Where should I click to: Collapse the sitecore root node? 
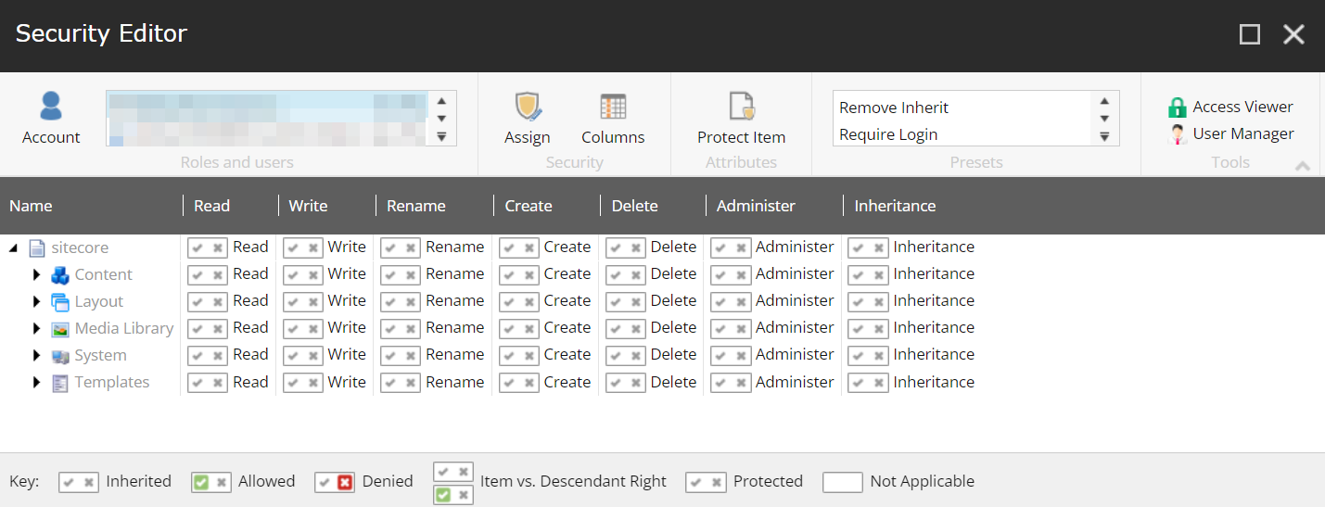click(14, 248)
